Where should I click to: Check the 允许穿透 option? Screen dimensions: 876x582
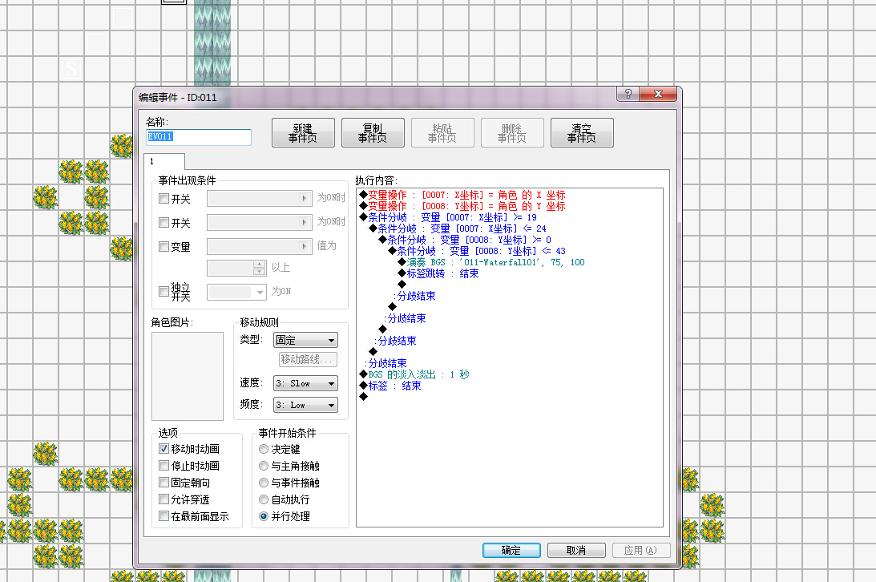pyautogui.click(x=163, y=499)
